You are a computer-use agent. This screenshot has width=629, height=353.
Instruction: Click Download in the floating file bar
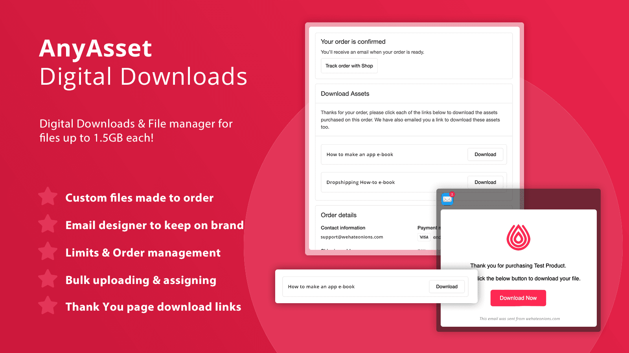point(447,286)
